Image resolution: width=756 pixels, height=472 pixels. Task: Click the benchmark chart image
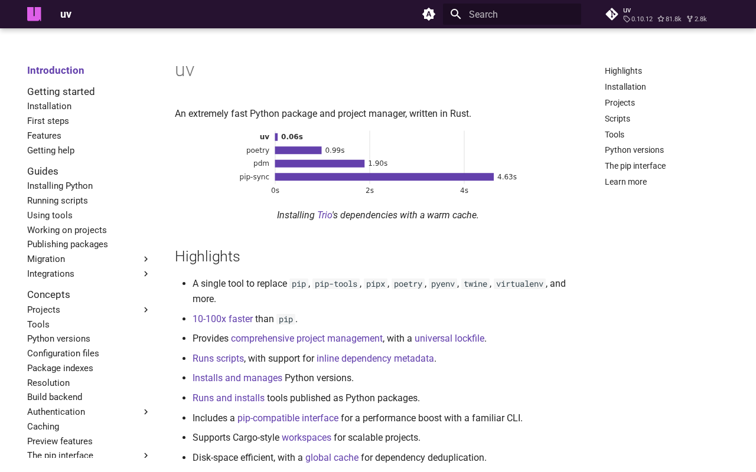tap(378, 163)
